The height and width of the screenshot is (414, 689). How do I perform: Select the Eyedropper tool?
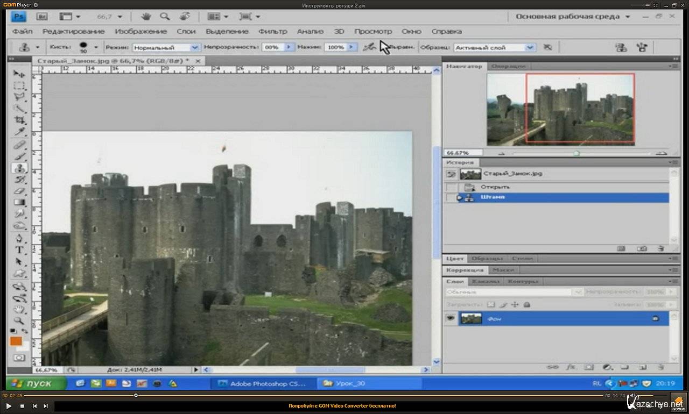pyautogui.click(x=19, y=132)
